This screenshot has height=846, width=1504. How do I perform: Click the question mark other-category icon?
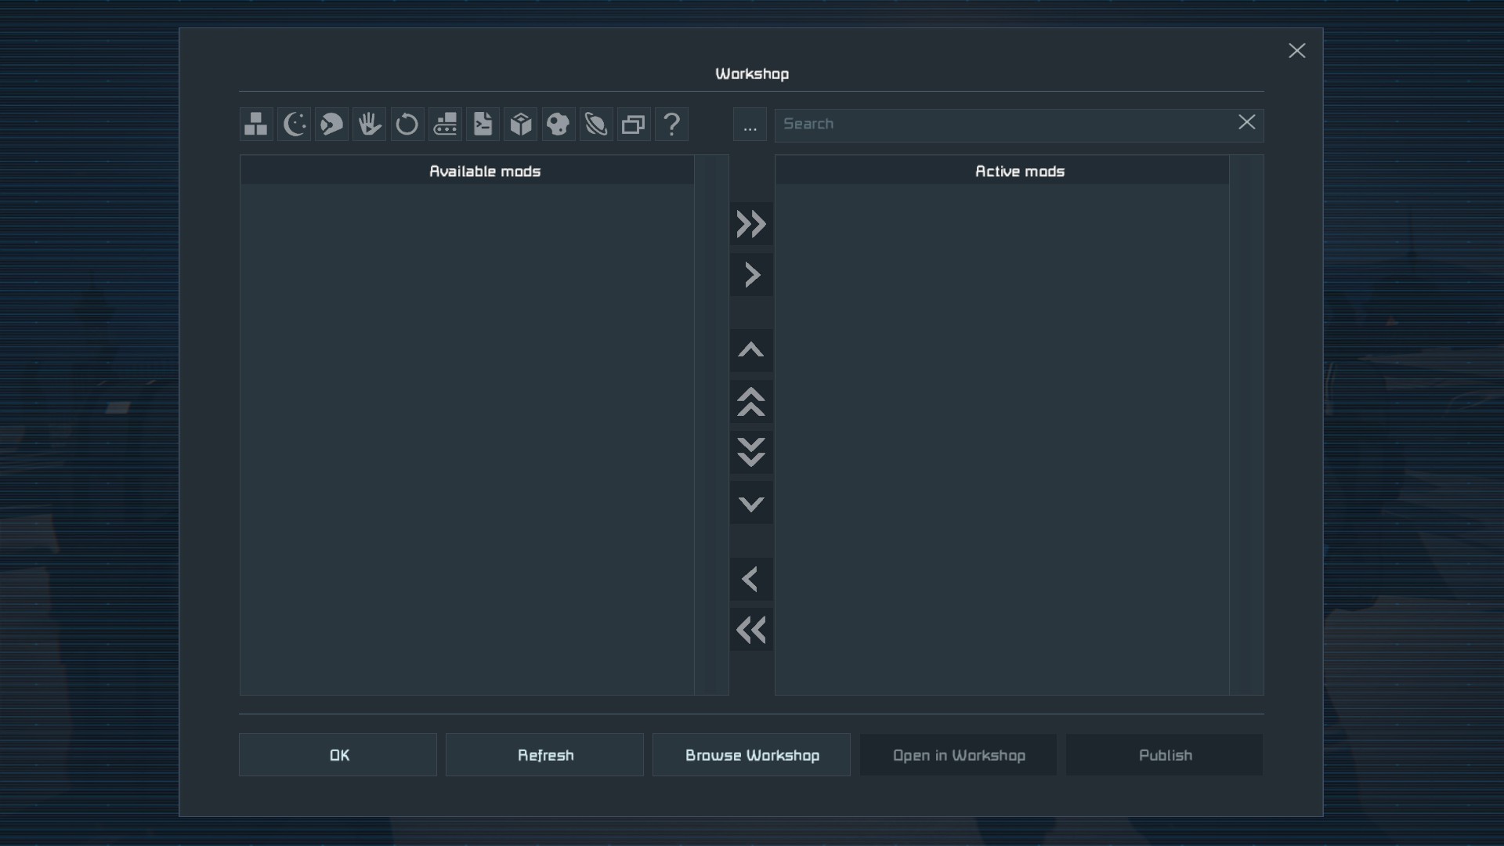(671, 124)
